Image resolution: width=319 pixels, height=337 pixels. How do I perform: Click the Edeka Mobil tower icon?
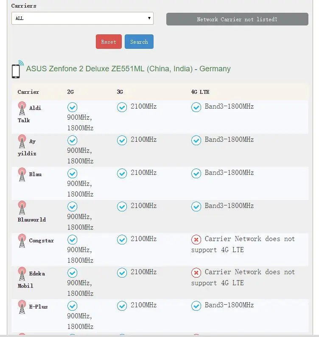tap(22, 274)
